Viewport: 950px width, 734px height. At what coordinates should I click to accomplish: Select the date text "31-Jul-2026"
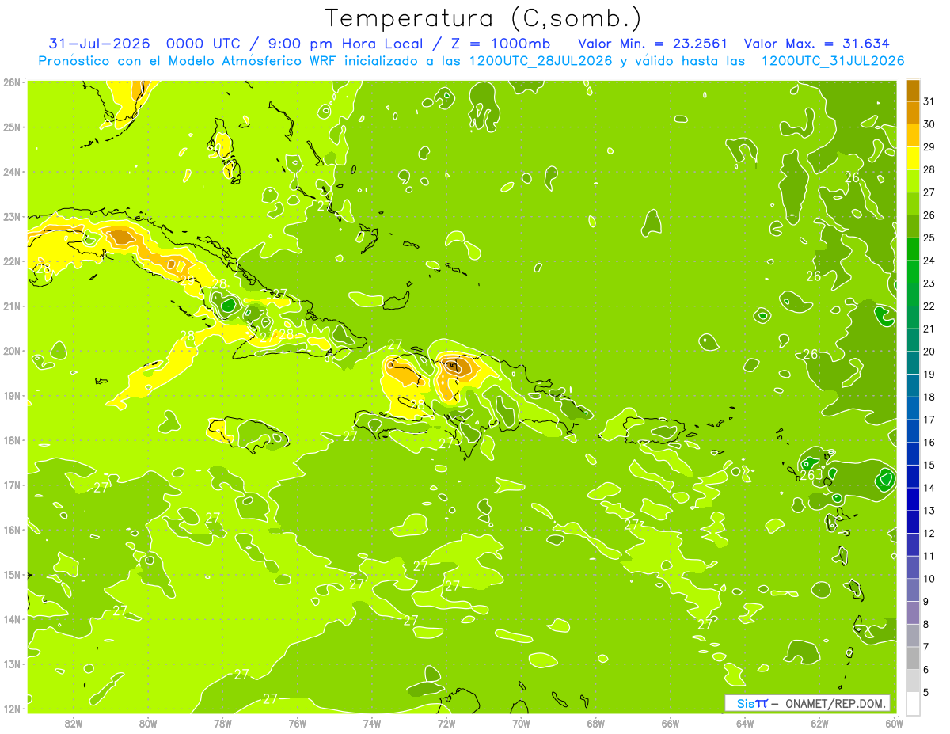[100, 44]
